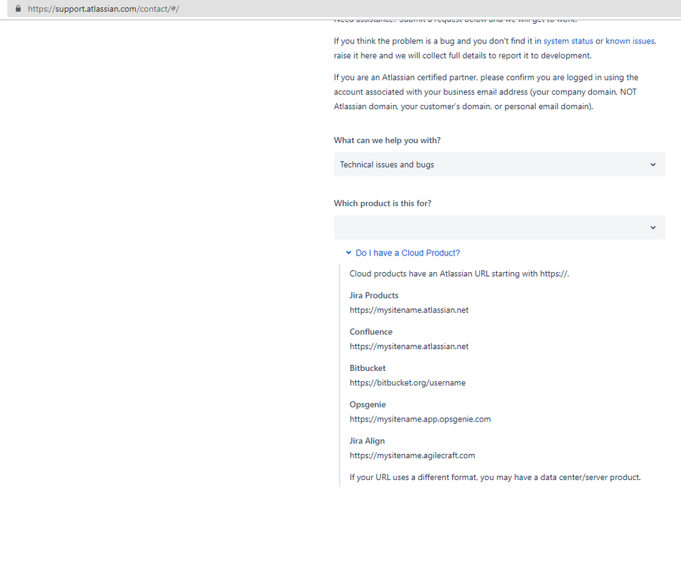
Task: Click the https://mysitename.agilecraft.com text
Action: 412,455
